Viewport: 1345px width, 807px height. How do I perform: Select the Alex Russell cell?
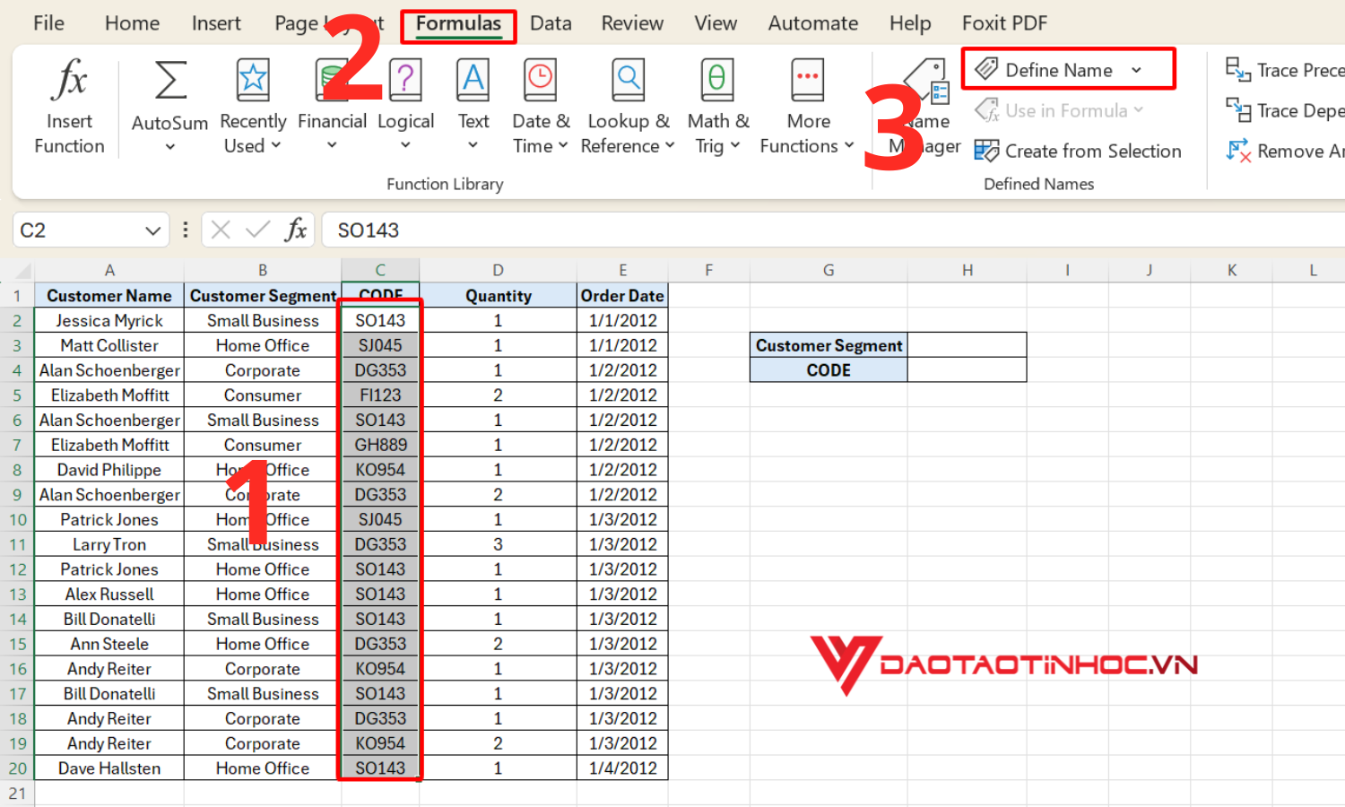[109, 594]
